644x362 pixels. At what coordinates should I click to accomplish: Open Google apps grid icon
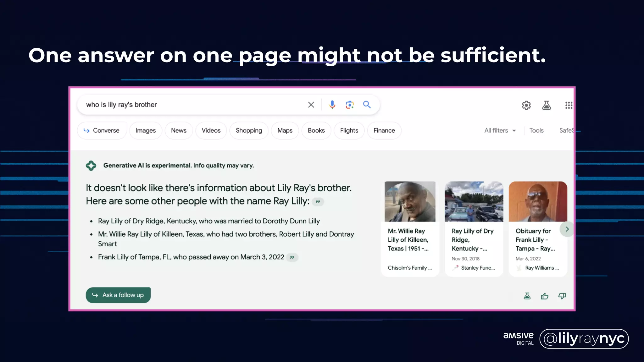click(568, 105)
